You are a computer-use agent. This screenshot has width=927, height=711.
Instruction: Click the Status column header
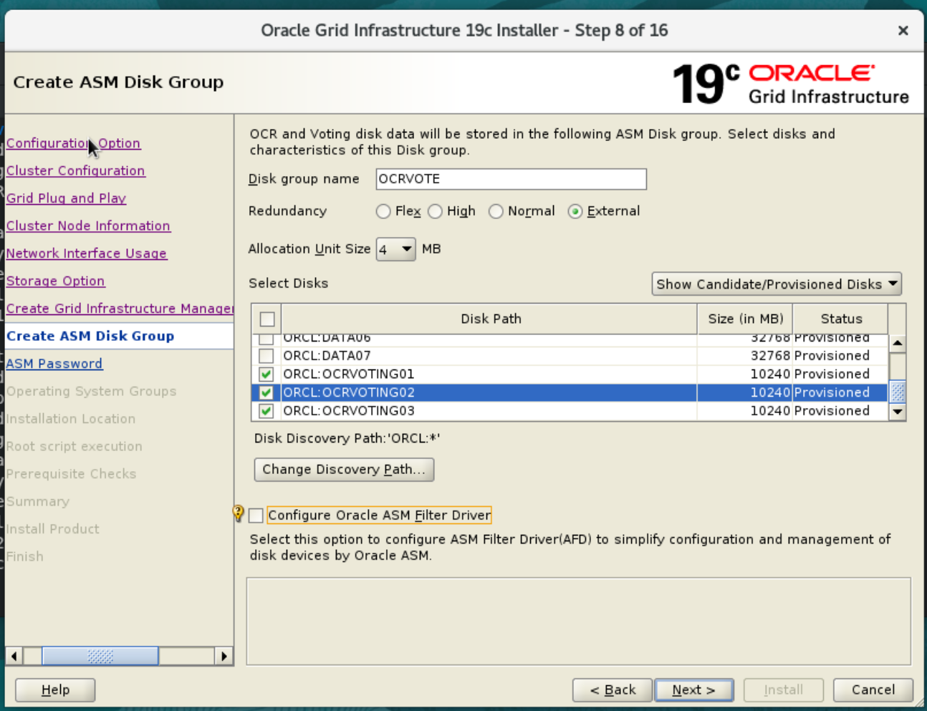click(x=841, y=319)
